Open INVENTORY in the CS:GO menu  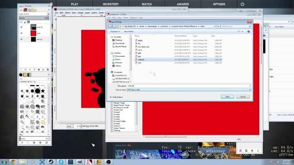pyautogui.click(x=111, y=4)
